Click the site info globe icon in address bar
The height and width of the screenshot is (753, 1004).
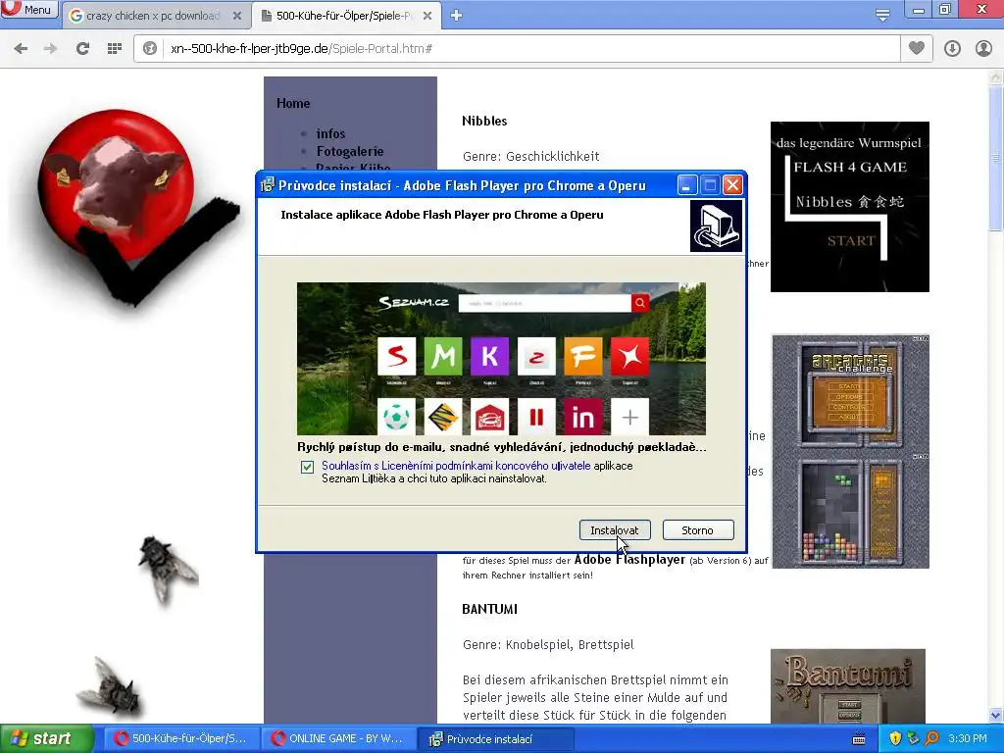[x=150, y=49]
